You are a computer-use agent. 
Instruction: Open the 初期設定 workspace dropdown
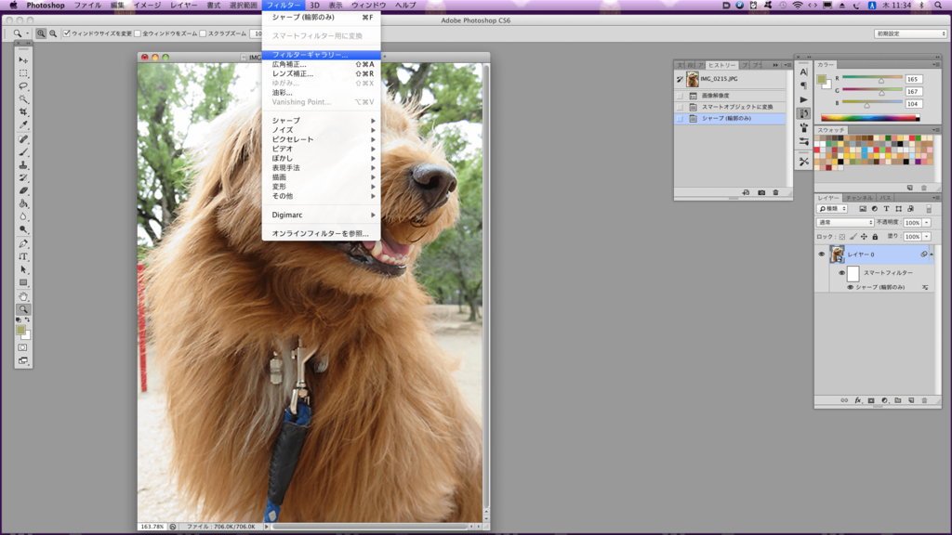click(910, 34)
